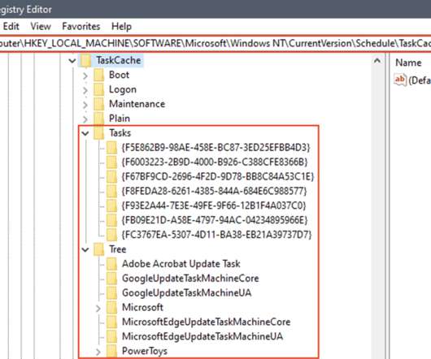Select the Microsoft key under Tree

pos(142,308)
